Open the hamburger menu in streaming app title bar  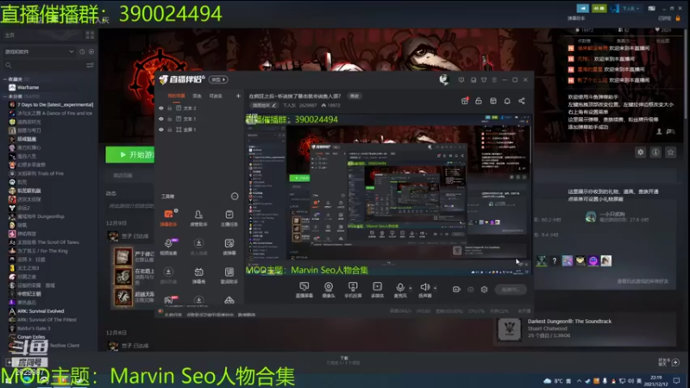[x=494, y=80]
